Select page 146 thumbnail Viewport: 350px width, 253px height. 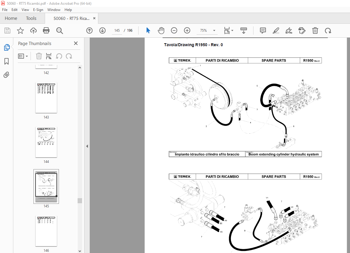point(46,231)
